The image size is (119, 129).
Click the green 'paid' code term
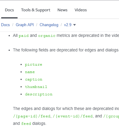pyautogui.click(x=24, y=36)
